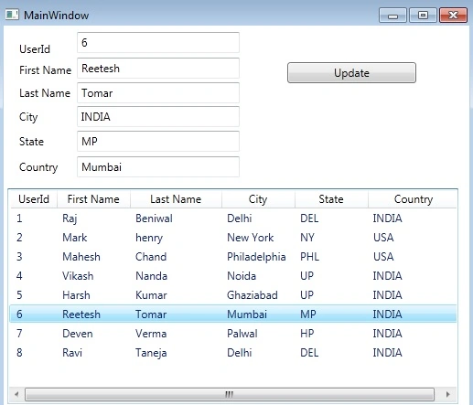This screenshot has height=405, width=473.
Task: Select the Ravi Taneja row
Action: [233, 353]
